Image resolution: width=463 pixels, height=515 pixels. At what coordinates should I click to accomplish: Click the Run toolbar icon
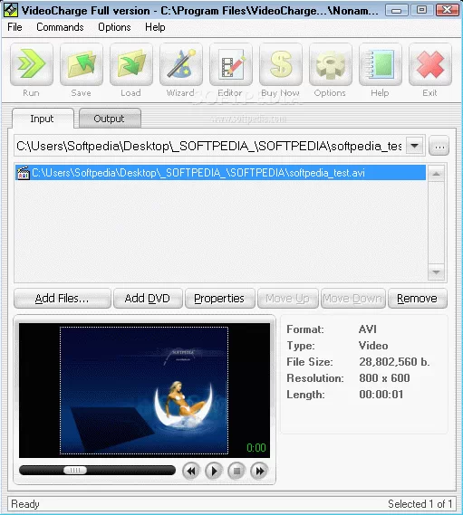[32, 64]
